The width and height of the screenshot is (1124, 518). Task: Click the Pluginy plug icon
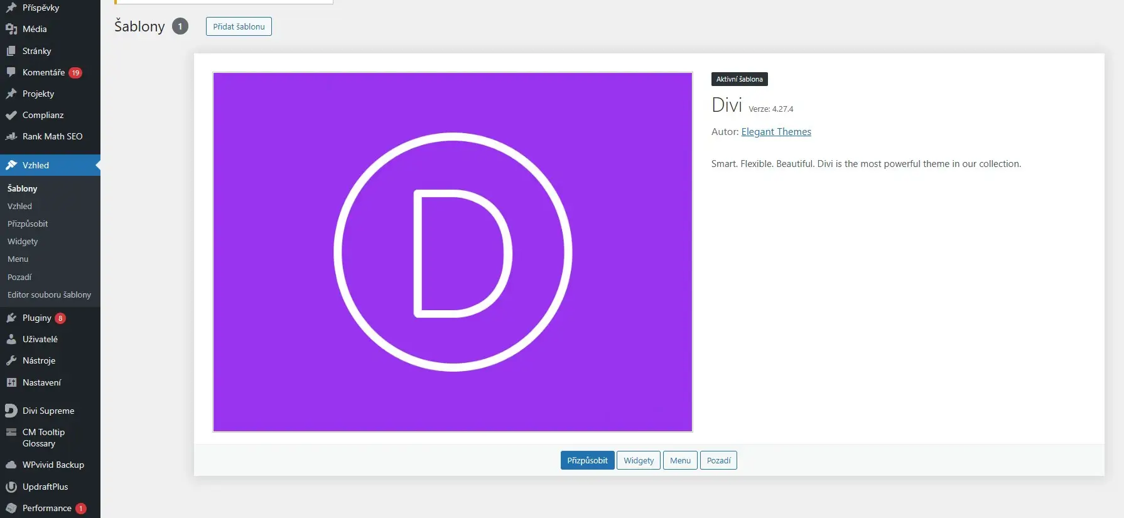click(x=11, y=318)
